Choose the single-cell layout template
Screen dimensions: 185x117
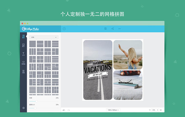(x=33, y=44)
